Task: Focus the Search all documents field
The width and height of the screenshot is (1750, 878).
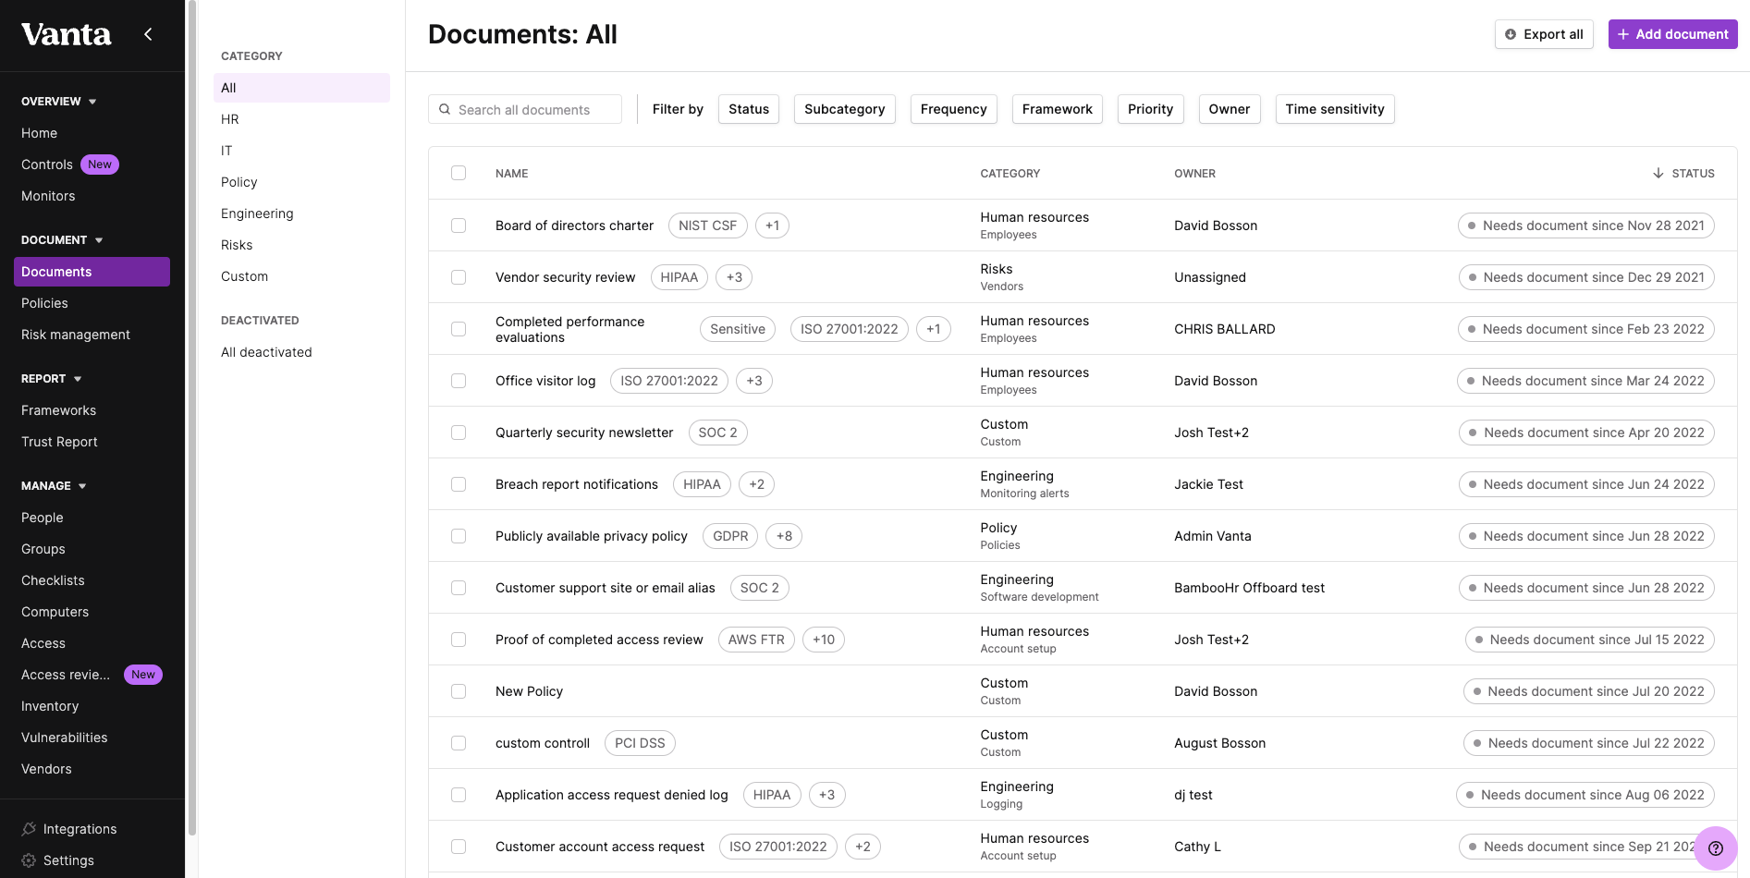Action: 525,109
